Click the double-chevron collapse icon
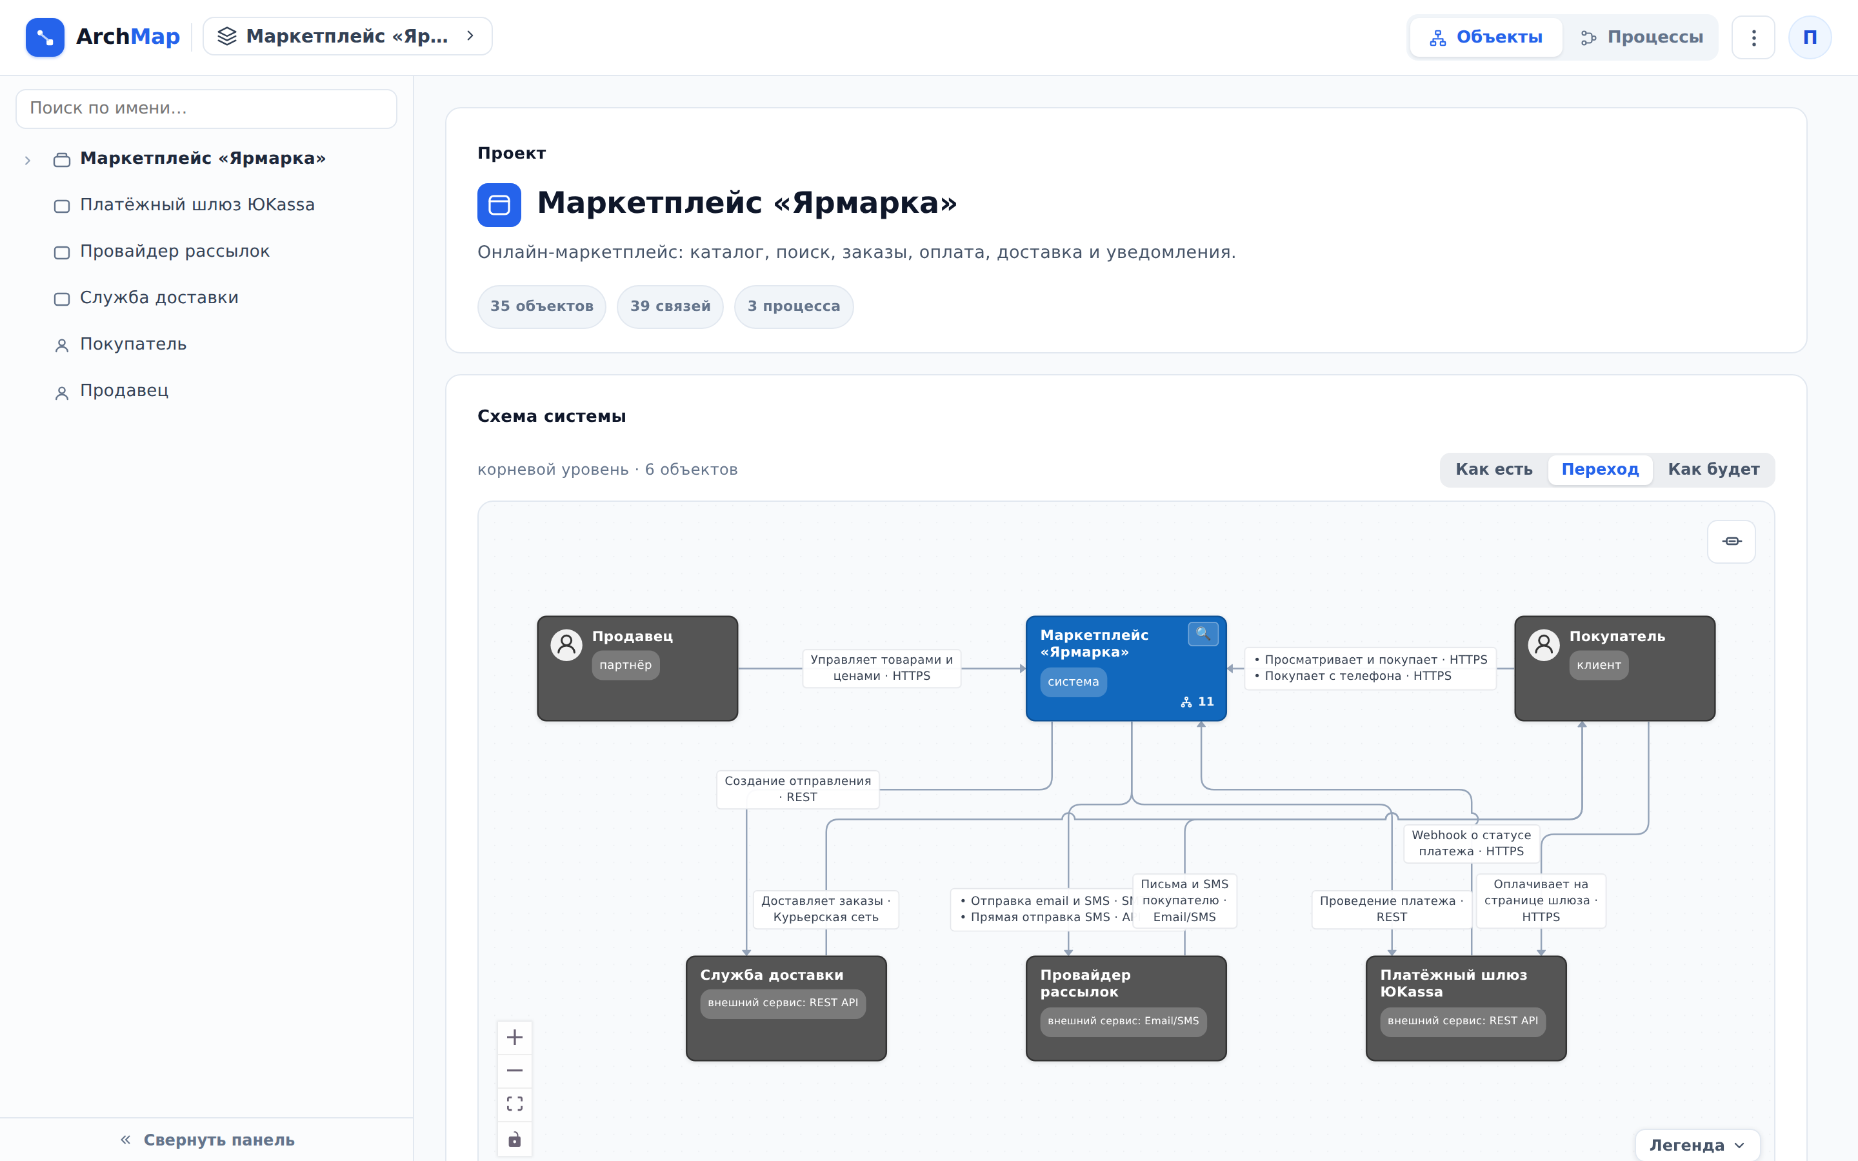1858x1161 pixels. coord(125,1140)
